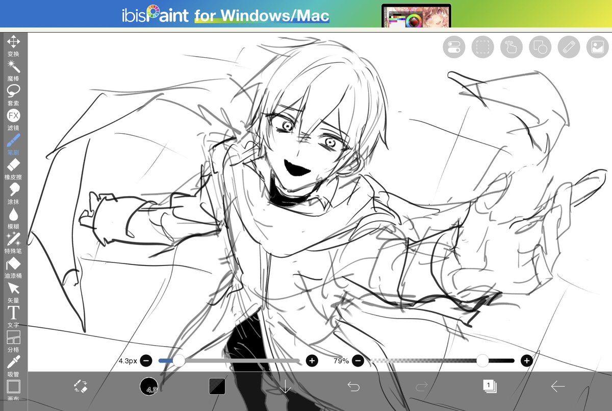Click the banner app preview thumbnail
Viewport: 612px width, 411px height.
(416, 16)
